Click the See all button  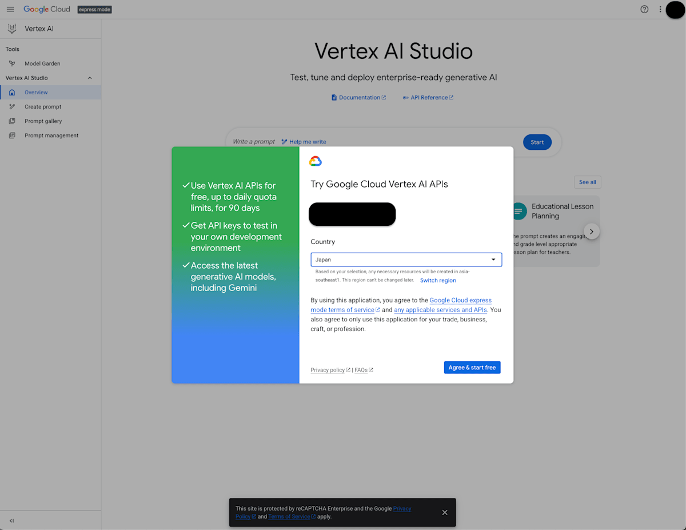(588, 182)
